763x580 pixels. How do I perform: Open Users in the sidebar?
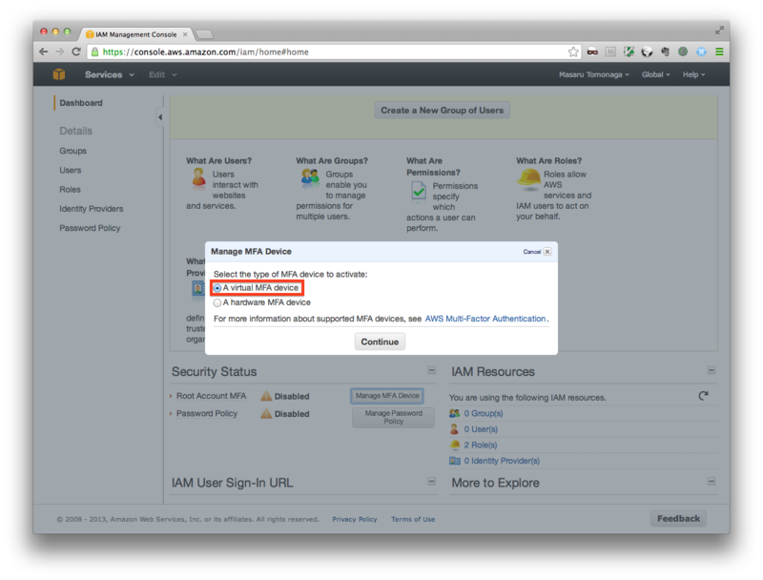click(x=71, y=171)
